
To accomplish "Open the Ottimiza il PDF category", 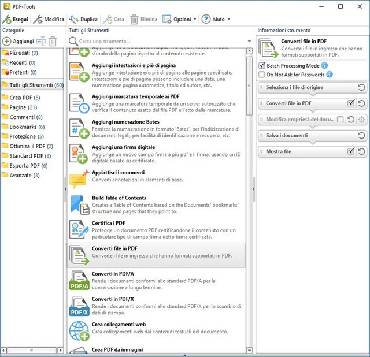I will pyautogui.click(x=27, y=146).
